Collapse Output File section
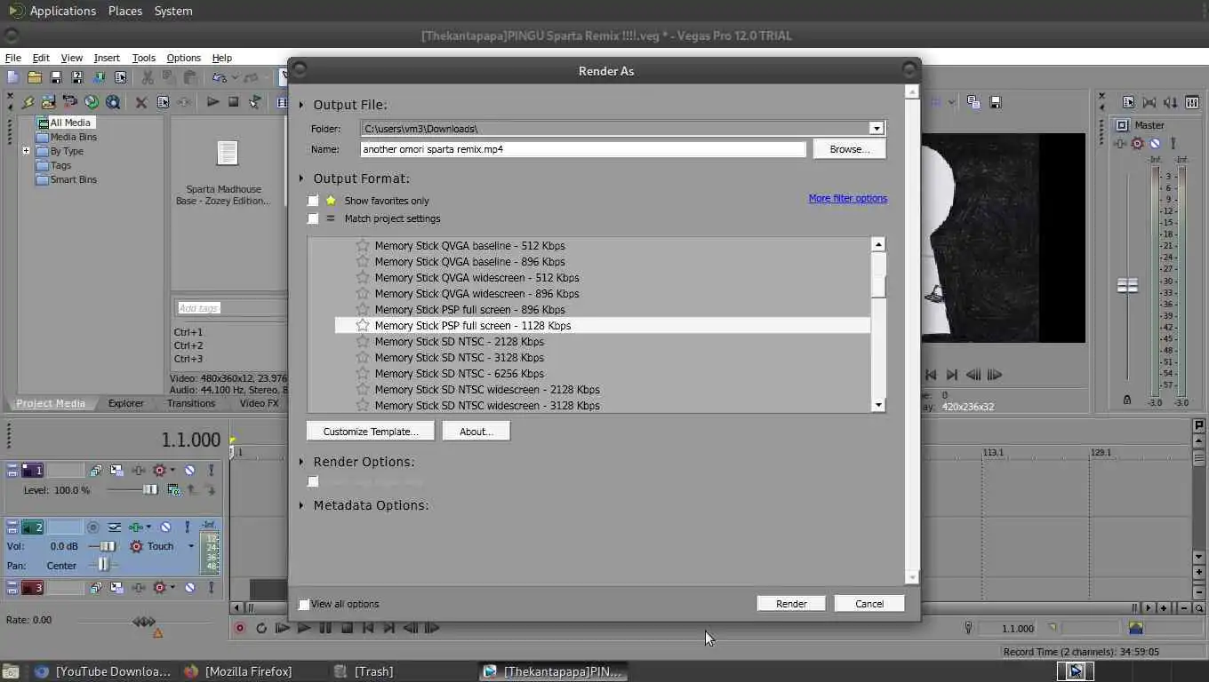Image resolution: width=1209 pixels, height=682 pixels. [301, 105]
